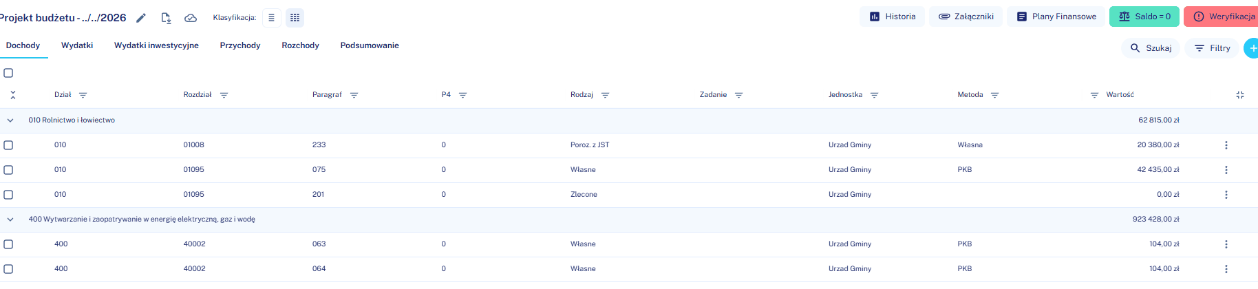Screen dimensions: 1258x289
Task: Click the red Weryfikacja button
Action: coord(1222,17)
